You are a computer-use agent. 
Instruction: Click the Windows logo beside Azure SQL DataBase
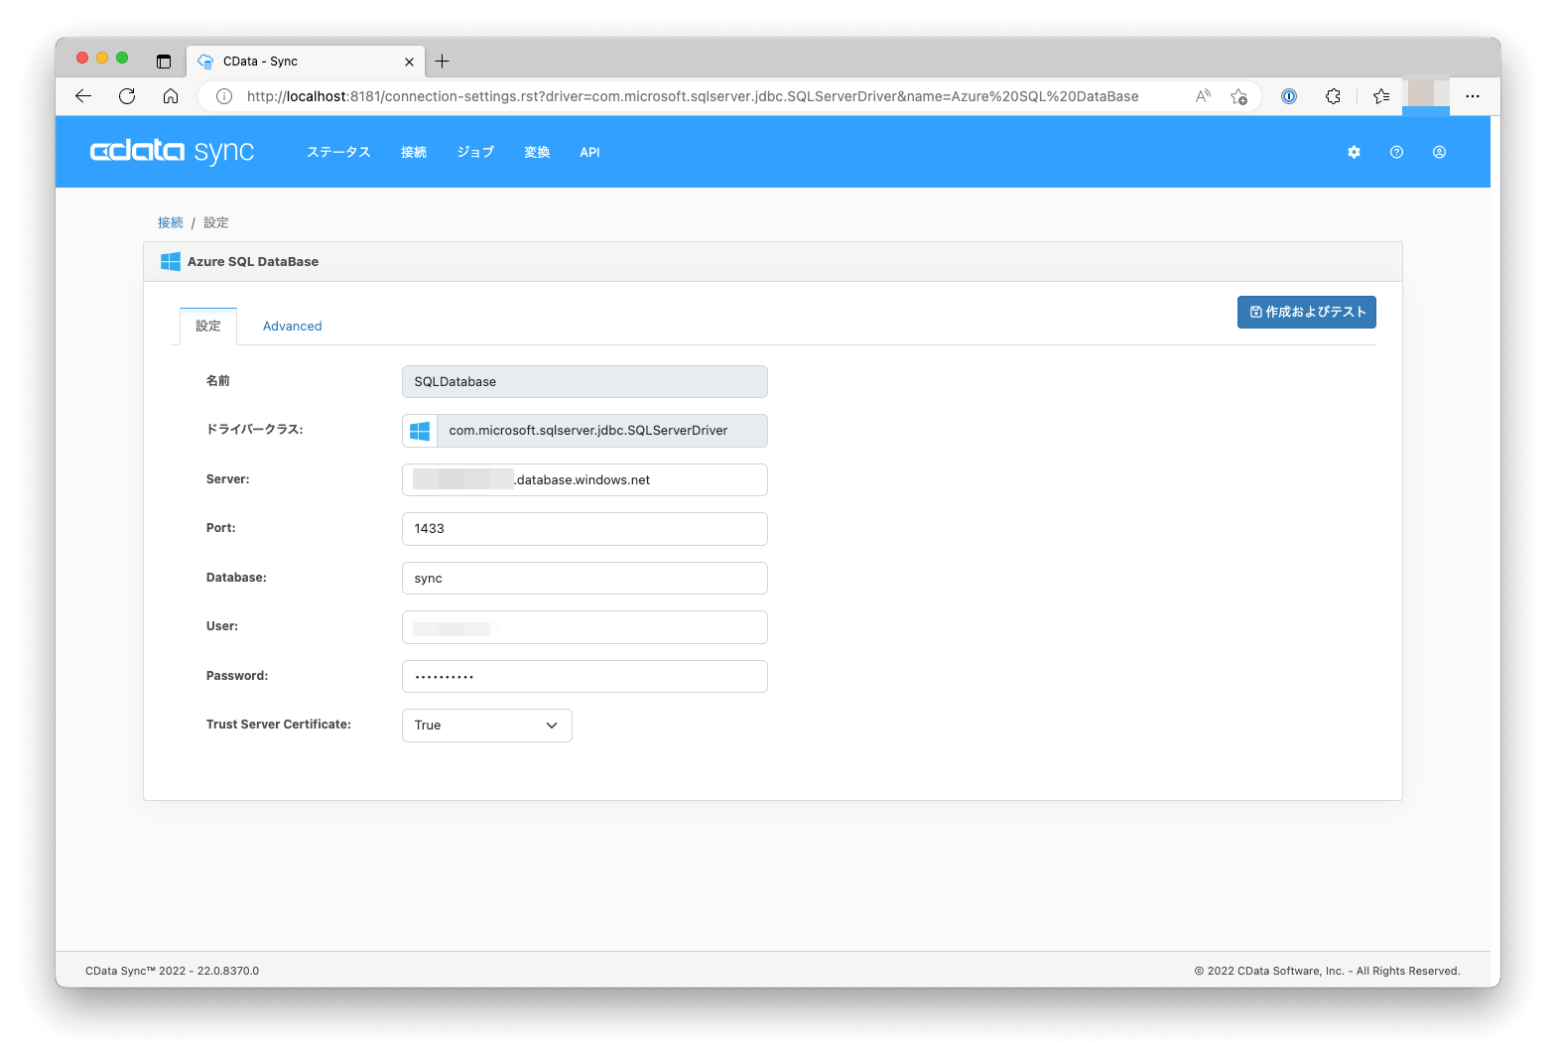pos(171,262)
